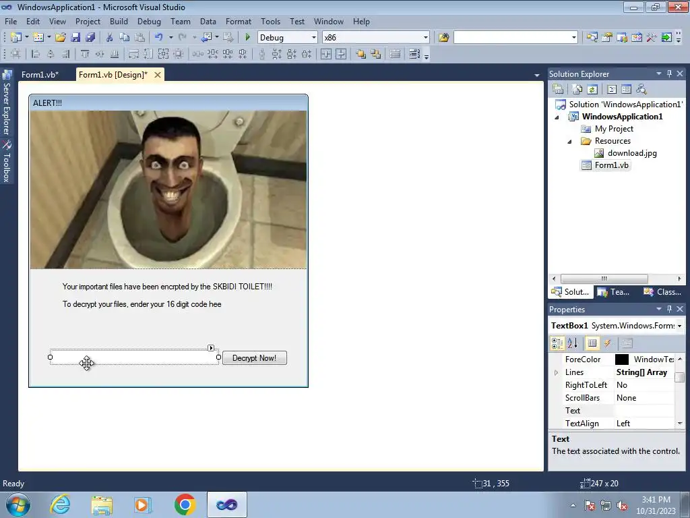Click the Text property value field
690x518 pixels.
coord(644,411)
